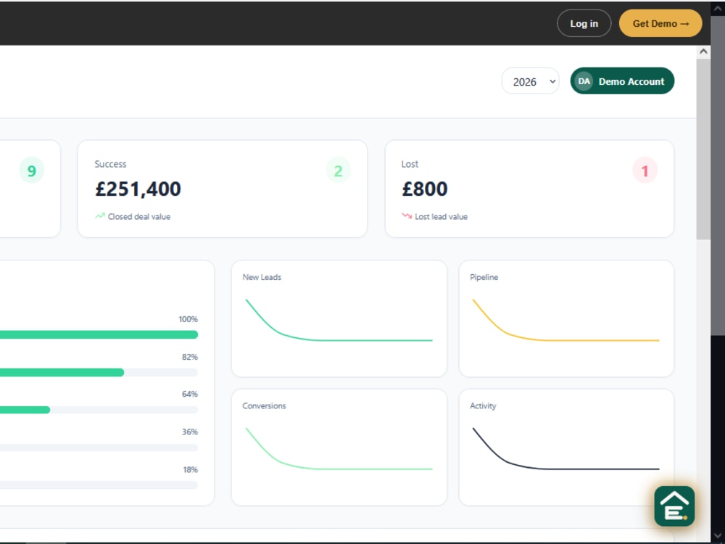Click the outer scrollbar down arrow
This screenshot has width=725, height=544.
click(x=718, y=537)
